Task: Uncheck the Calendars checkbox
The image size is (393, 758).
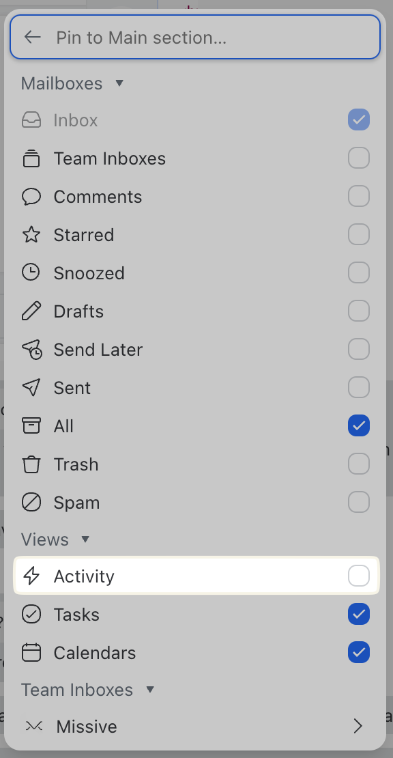Action: (x=359, y=653)
